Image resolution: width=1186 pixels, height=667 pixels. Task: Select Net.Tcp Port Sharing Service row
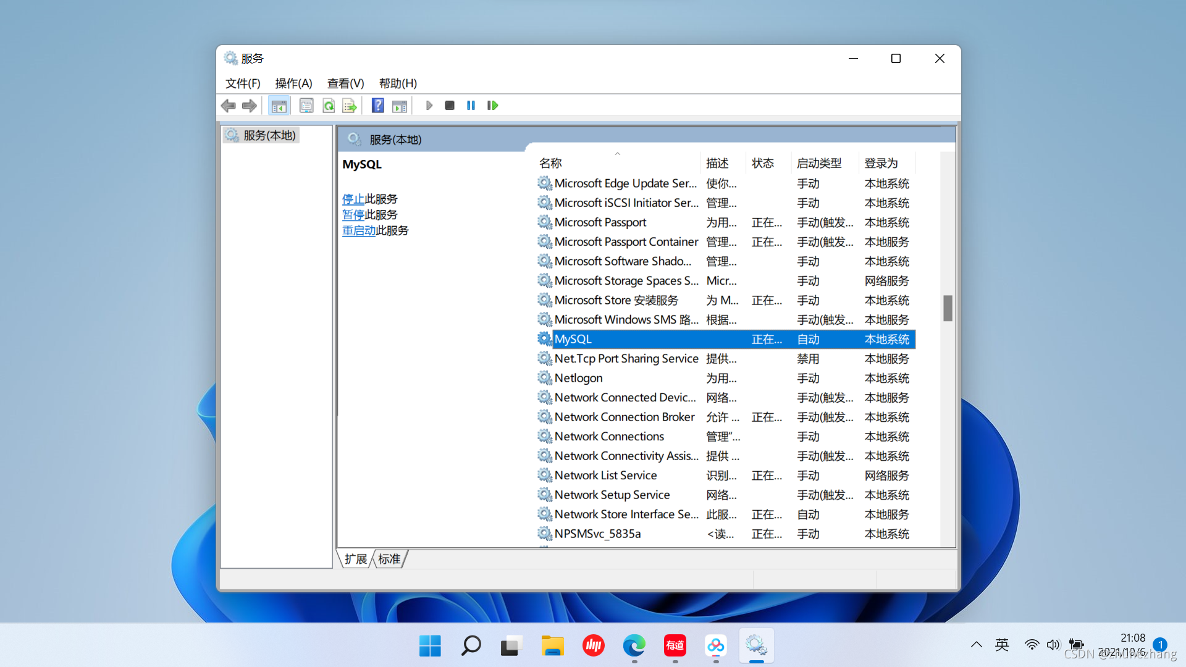726,359
